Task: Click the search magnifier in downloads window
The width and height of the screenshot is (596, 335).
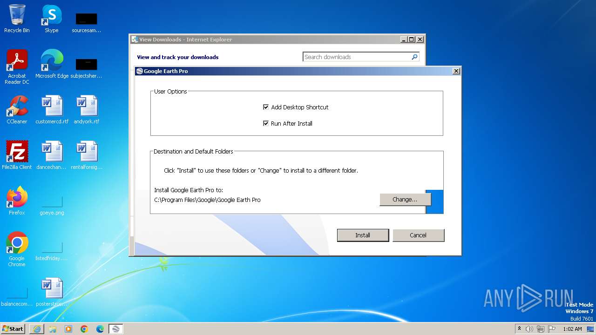Action: (414, 57)
